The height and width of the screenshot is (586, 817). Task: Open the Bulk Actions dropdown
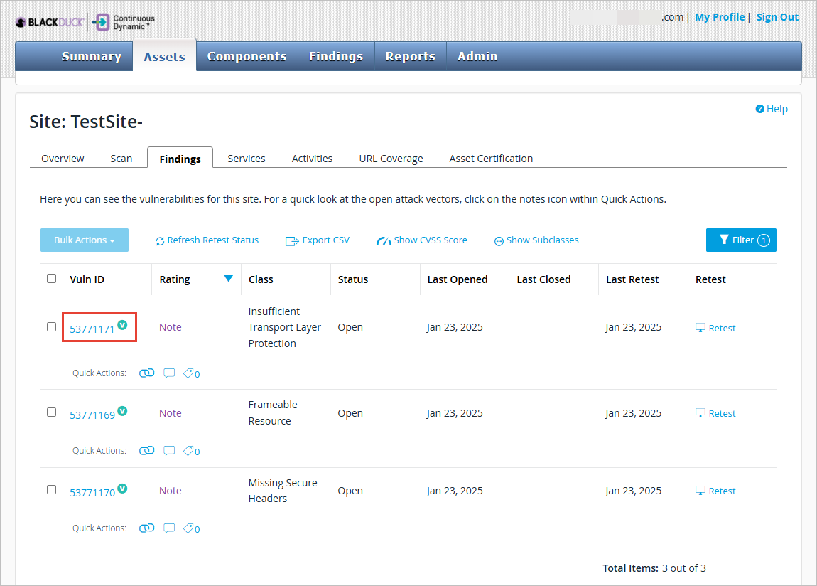[85, 240]
